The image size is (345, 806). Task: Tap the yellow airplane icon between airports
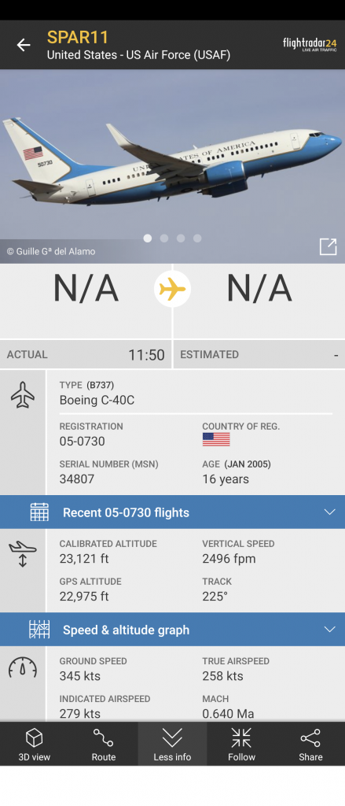point(173,289)
